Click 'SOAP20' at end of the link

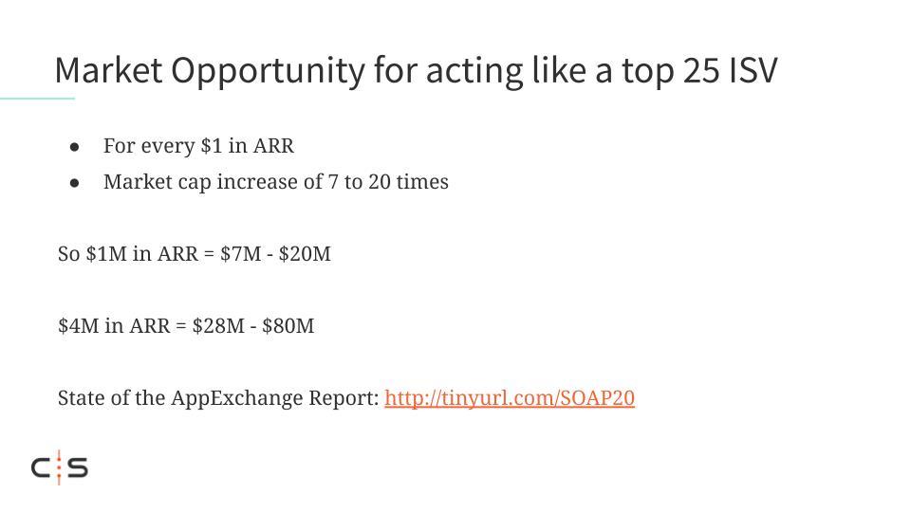tap(597, 398)
